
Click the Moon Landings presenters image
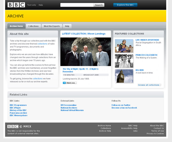[86, 52]
